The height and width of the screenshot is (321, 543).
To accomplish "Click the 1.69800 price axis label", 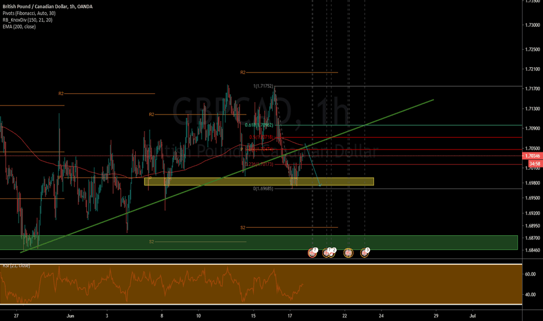I will click(x=533, y=183).
